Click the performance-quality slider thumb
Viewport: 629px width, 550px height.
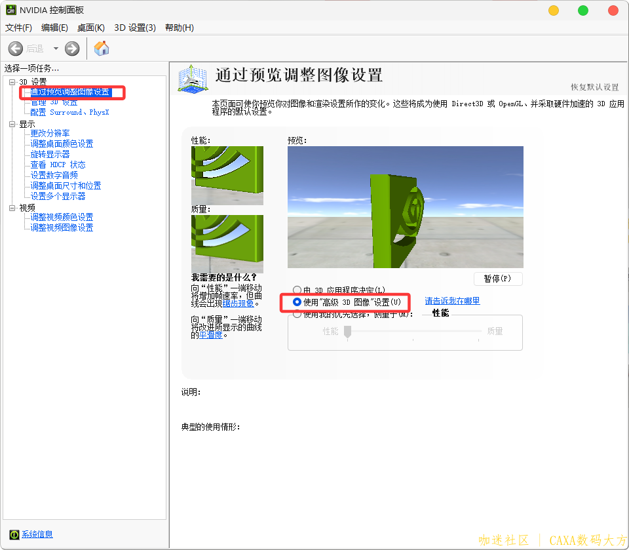point(347,332)
